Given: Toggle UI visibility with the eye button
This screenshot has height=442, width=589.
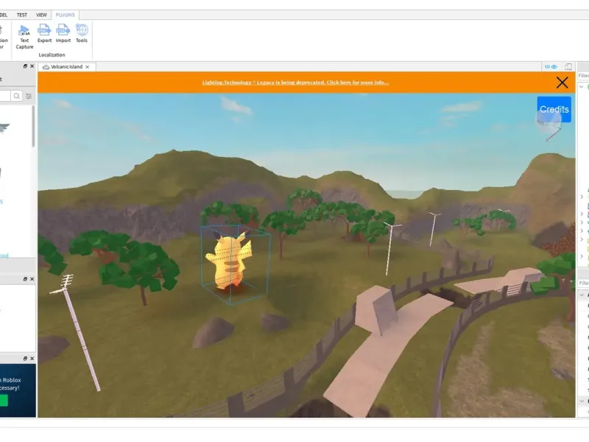Looking at the screenshot, I should pyautogui.click(x=551, y=67).
